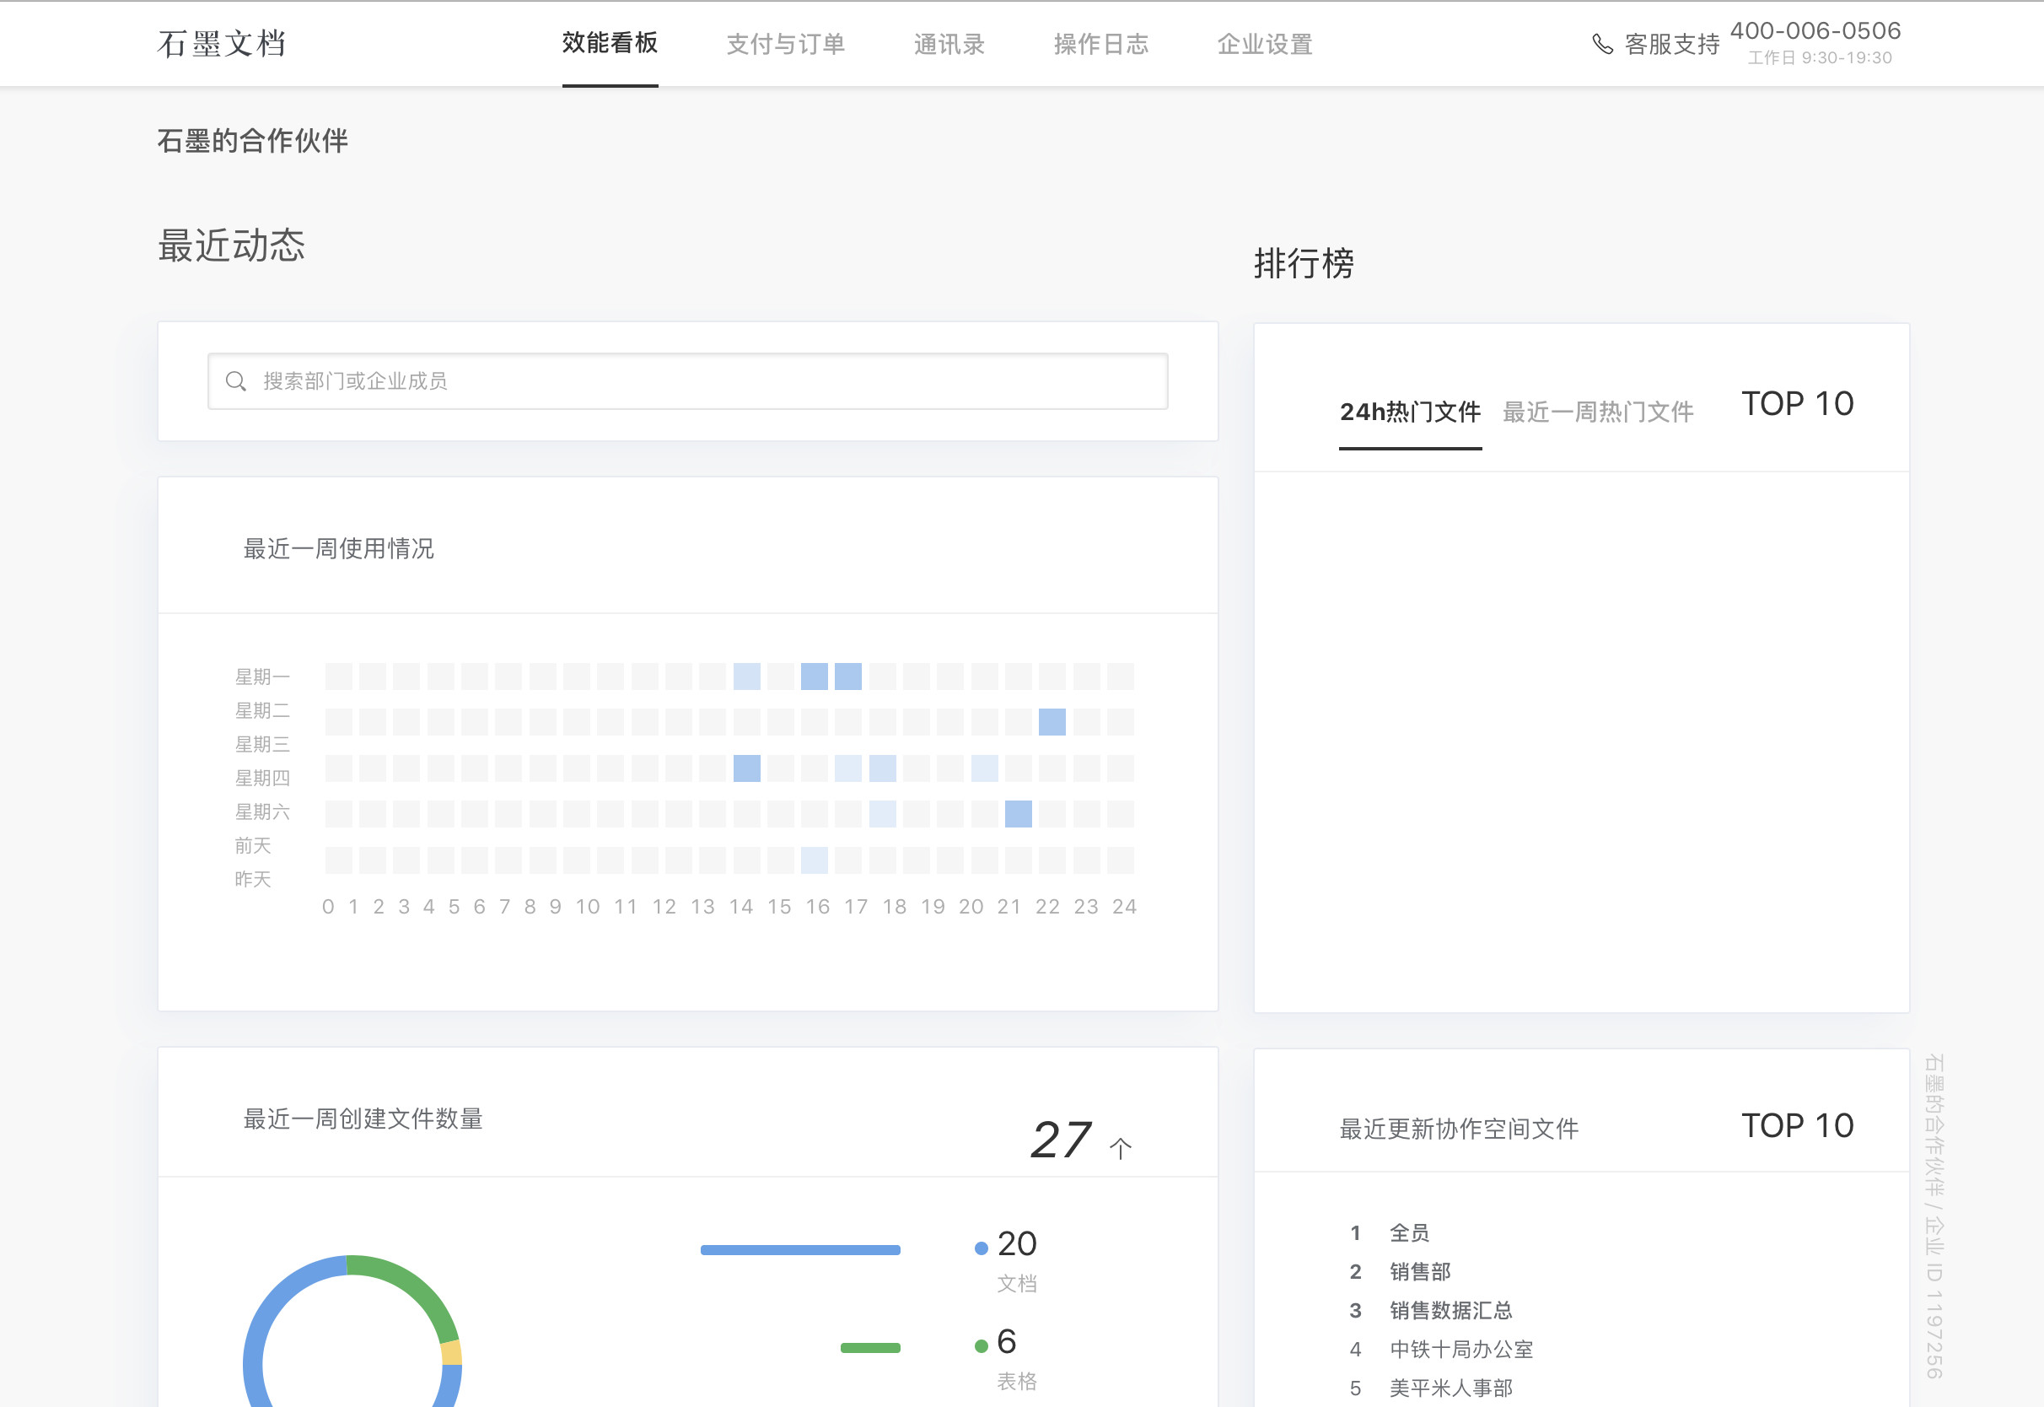Open the 效能看板 tab
The height and width of the screenshot is (1407, 2044).
click(x=610, y=43)
